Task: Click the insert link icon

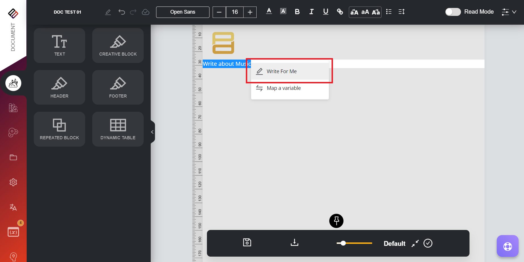Action: tap(340, 12)
